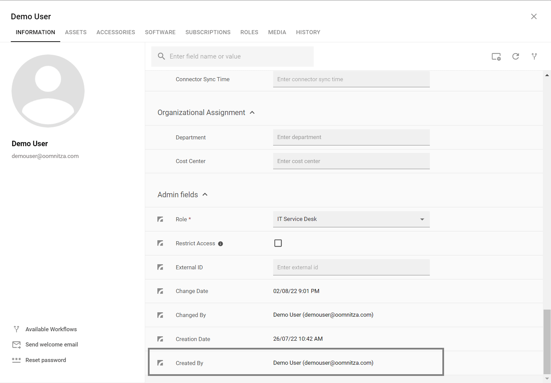Switch to the ASSETS tab

(76, 32)
